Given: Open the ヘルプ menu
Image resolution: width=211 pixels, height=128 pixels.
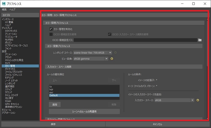Looking at the screenshot, I should (12, 9).
